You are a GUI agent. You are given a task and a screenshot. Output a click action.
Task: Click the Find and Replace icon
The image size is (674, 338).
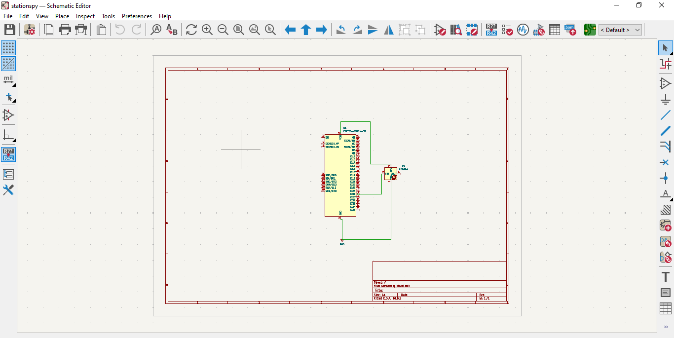click(172, 30)
